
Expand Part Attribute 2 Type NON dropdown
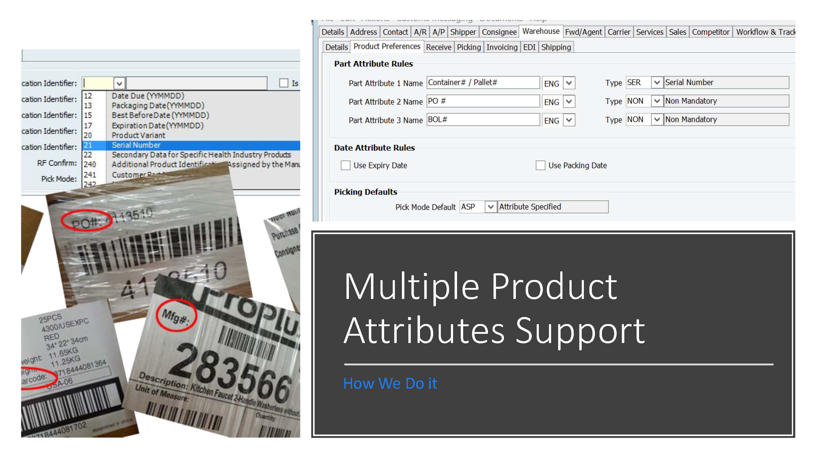pos(656,101)
